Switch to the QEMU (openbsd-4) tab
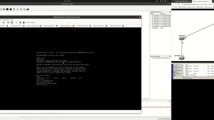This screenshot has height=120, width=214. point(49,26)
